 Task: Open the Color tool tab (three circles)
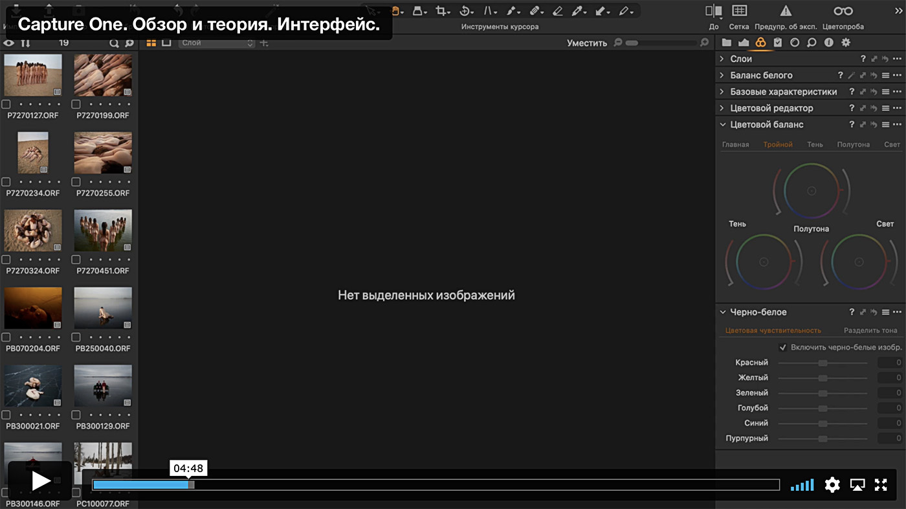760,43
